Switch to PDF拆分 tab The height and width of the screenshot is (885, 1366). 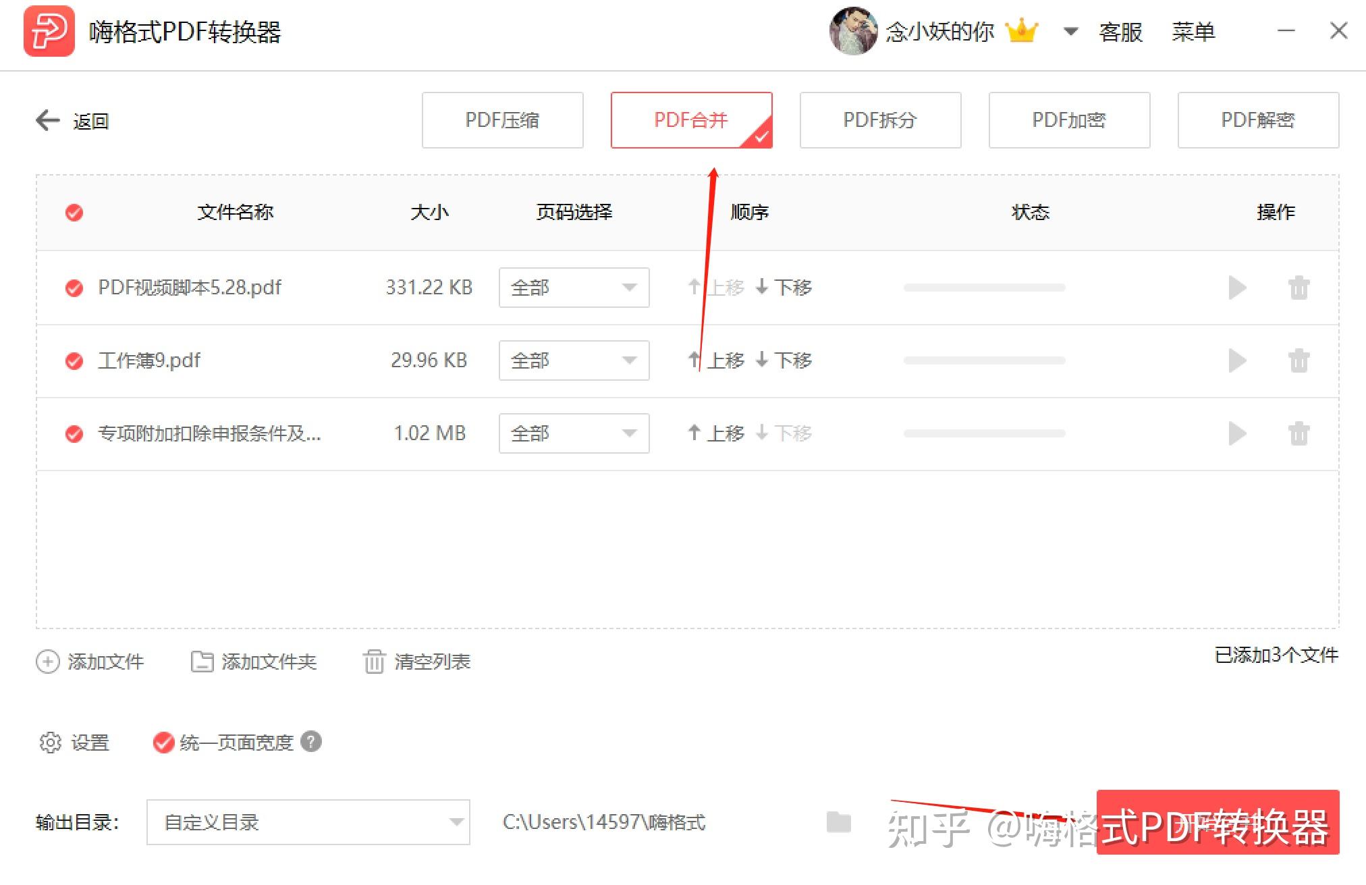click(x=881, y=120)
